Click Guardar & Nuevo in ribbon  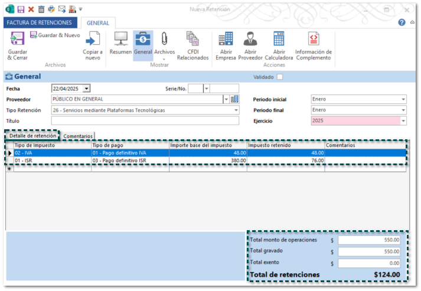[x=55, y=35]
